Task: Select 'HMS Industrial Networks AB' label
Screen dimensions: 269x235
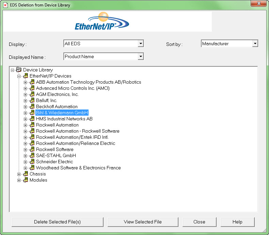Action: coord(64,119)
